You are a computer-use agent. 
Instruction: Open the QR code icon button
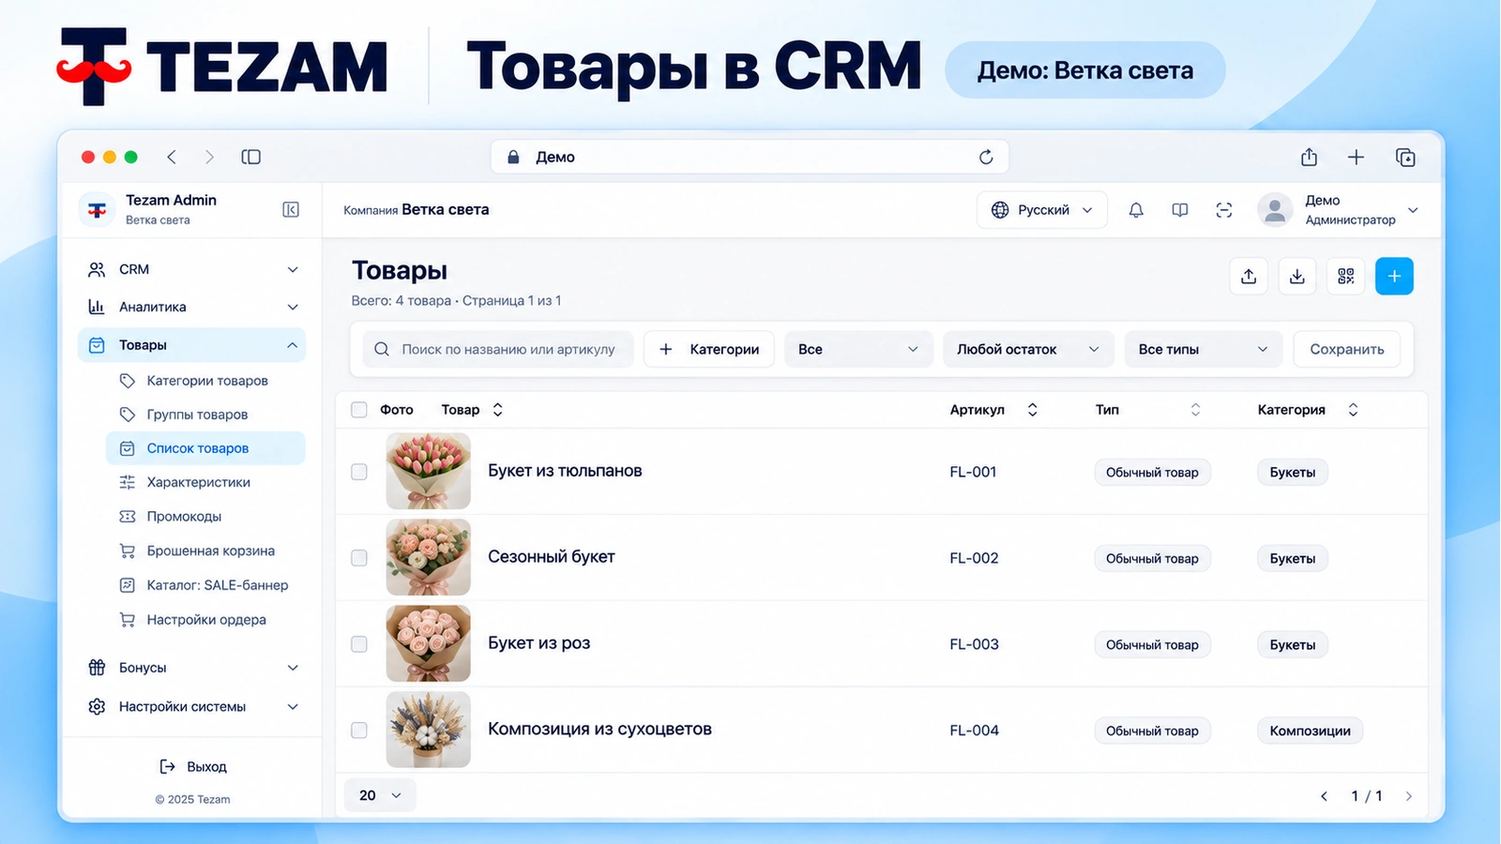[x=1346, y=276]
